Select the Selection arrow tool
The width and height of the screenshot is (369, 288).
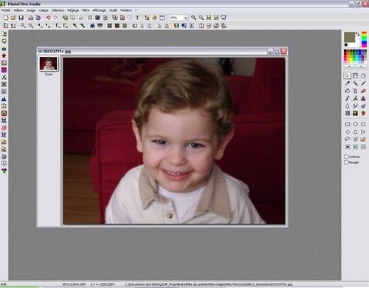(x=347, y=75)
